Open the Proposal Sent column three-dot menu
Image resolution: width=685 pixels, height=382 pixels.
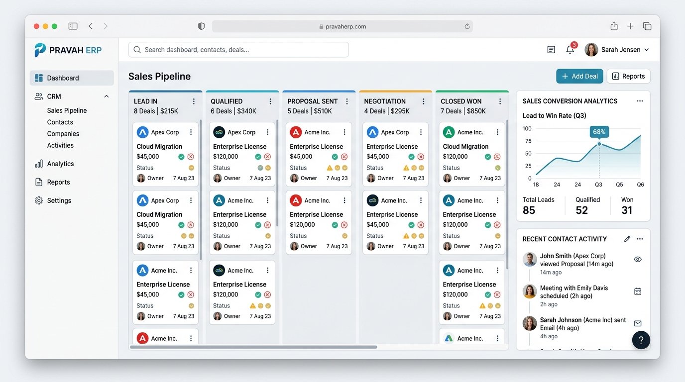point(347,101)
